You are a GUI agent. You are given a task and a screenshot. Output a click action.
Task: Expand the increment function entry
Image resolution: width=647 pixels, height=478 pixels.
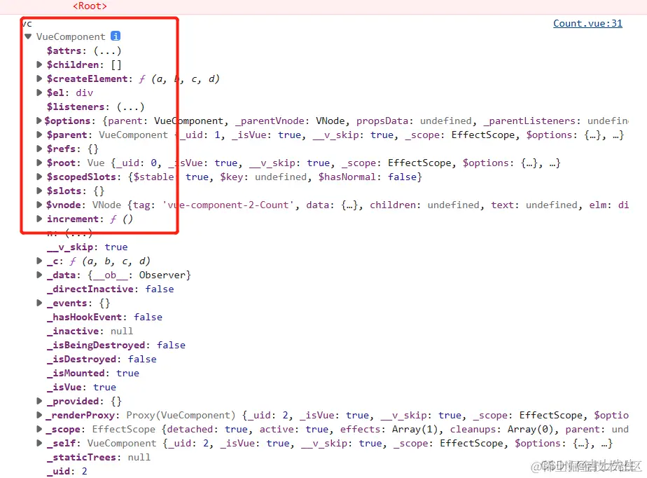(x=39, y=219)
